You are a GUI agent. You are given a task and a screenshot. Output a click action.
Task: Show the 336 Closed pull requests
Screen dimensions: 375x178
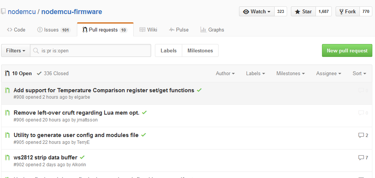pyautogui.click(x=53, y=73)
